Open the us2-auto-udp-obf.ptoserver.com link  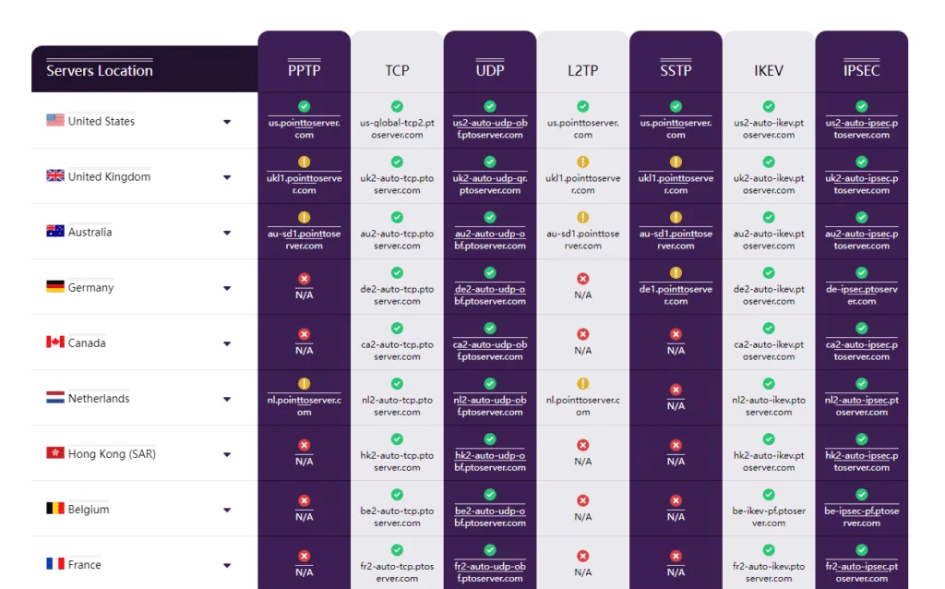[x=489, y=128]
